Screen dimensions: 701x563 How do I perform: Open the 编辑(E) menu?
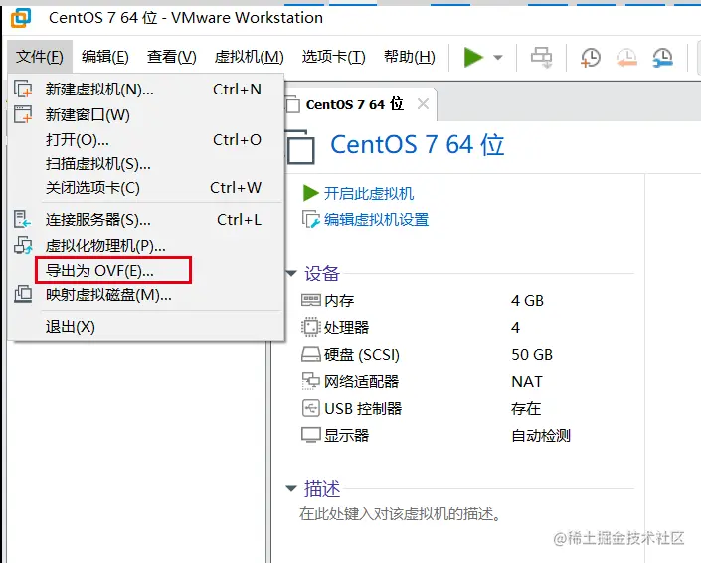click(105, 57)
